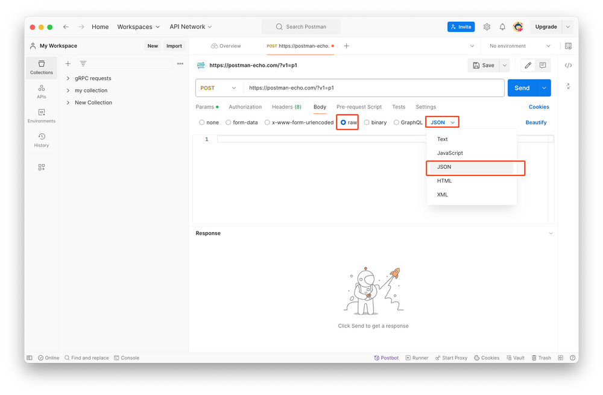Click the comments icon beside edit

tap(543, 65)
